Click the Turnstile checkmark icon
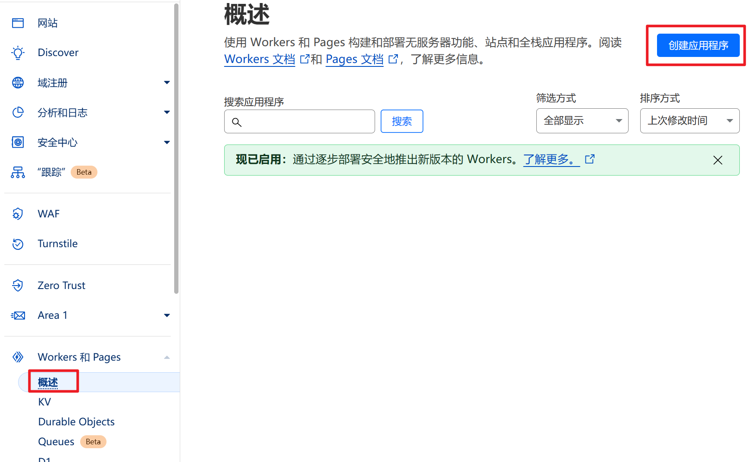Image resolution: width=751 pixels, height=462 pixels. coord(18,244)
